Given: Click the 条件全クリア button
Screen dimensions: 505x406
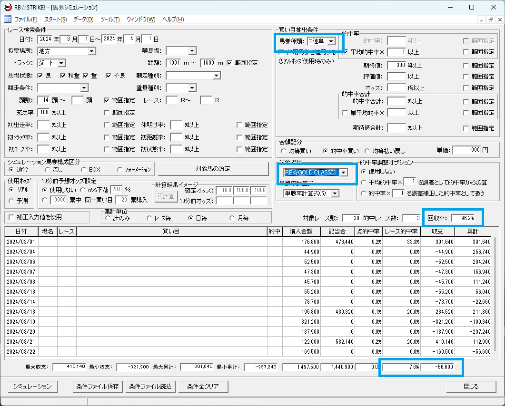Looking at the screenshot, I should (x=203, y=387).
